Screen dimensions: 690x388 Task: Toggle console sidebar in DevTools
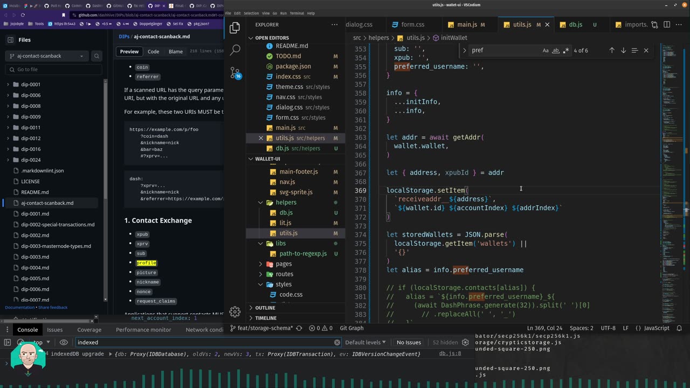point(8,342)
